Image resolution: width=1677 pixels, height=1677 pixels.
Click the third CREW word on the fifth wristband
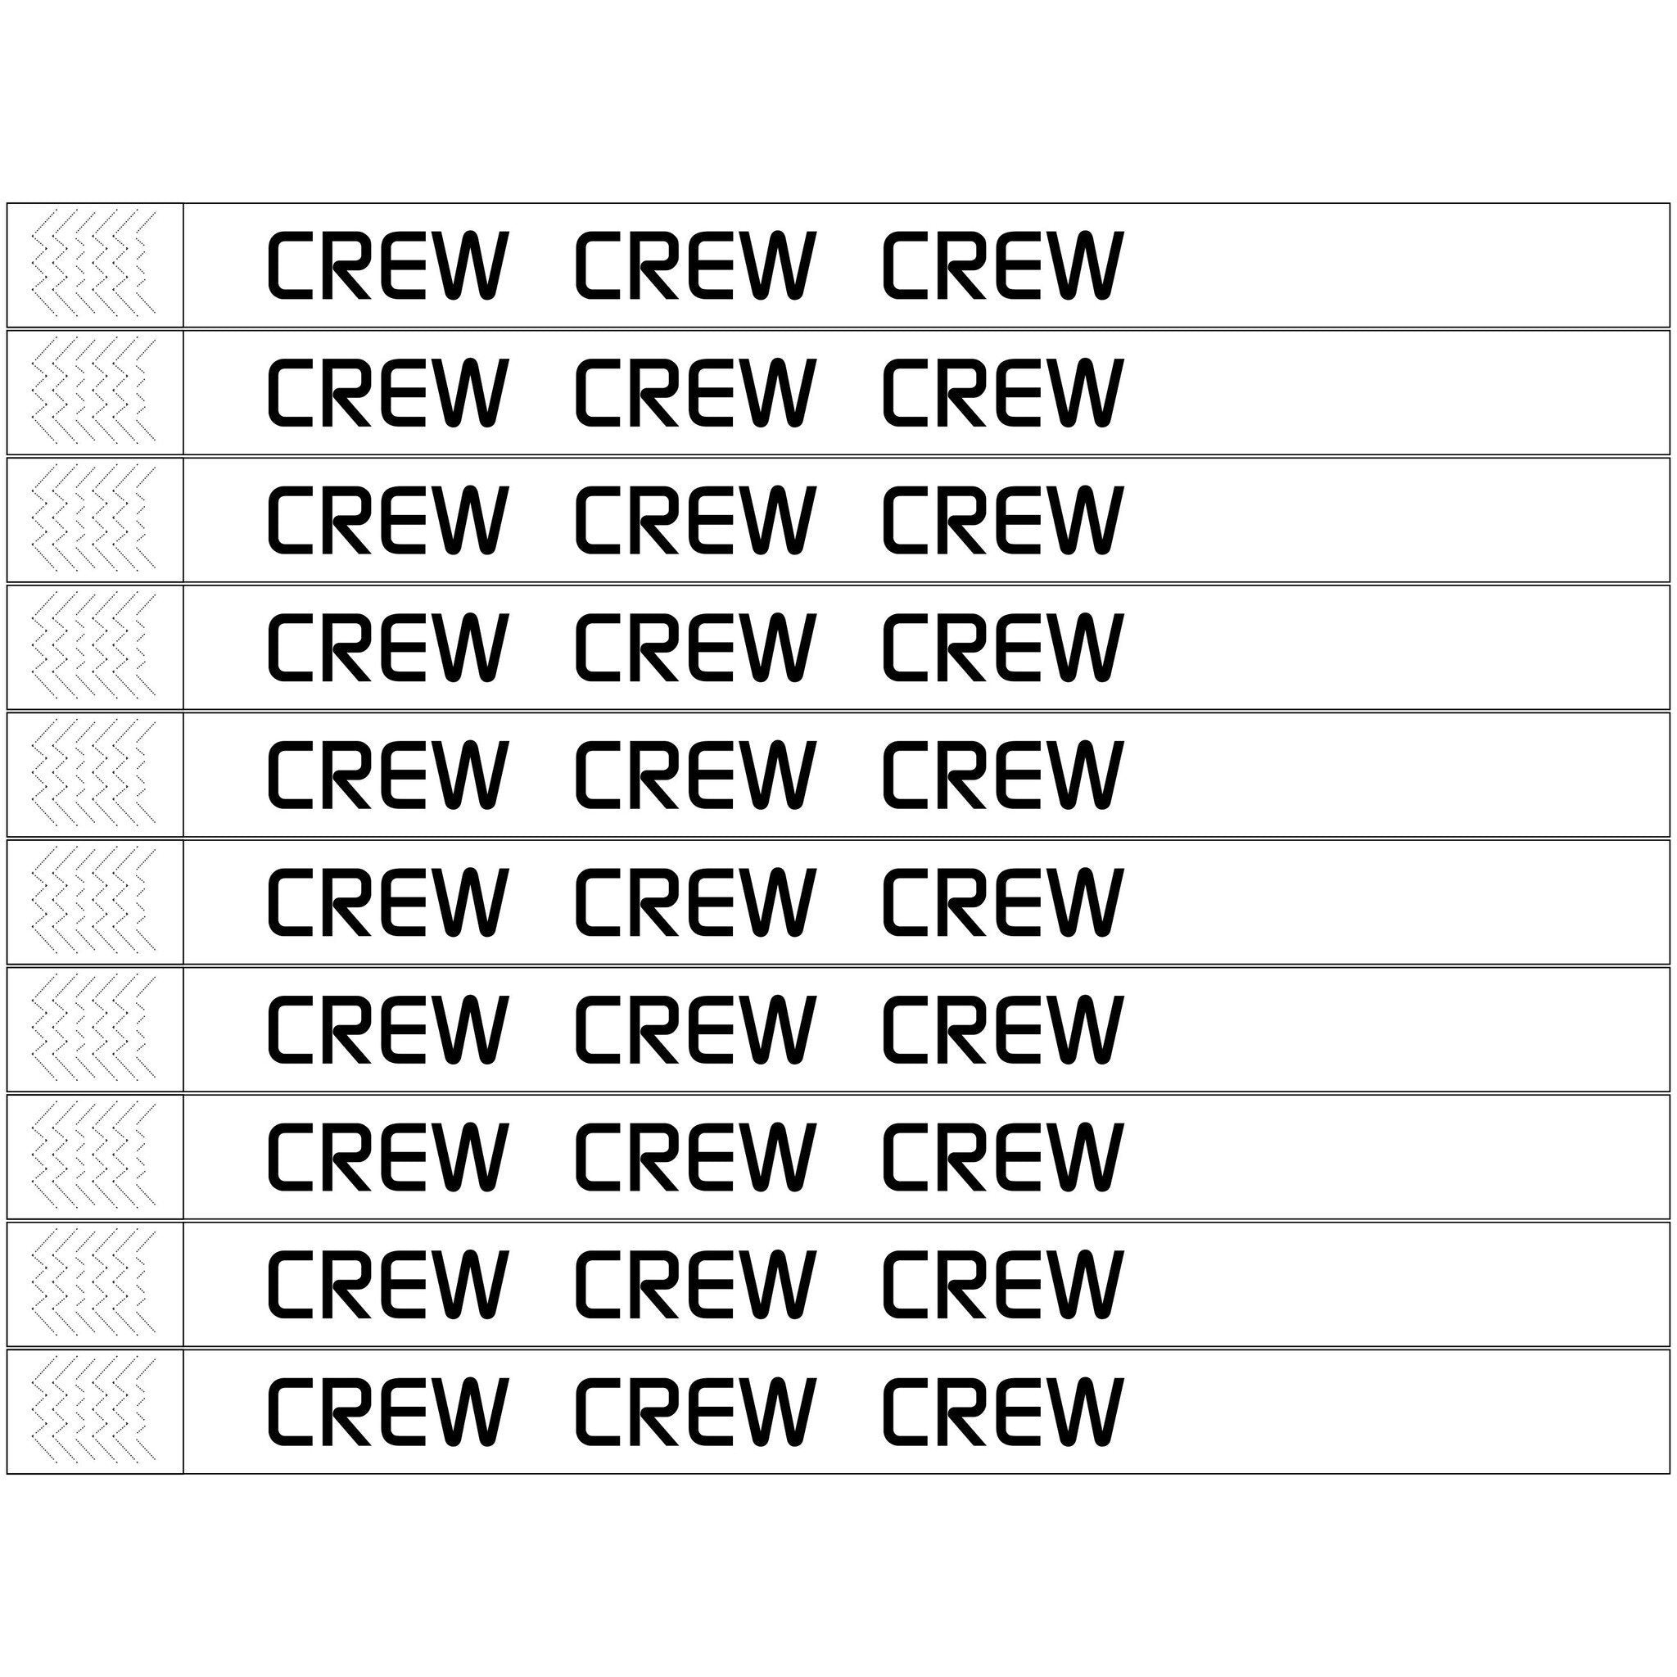pos(1002,775)
